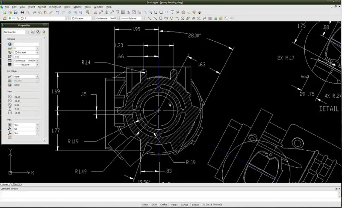
Task: Select the Rectangle draw tool
Action: click(x=166, y=18)
